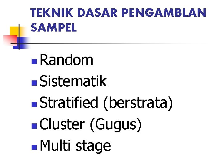223x167 pixels.
Task: Select the blue gradient square
Action: tap(22, 40)
